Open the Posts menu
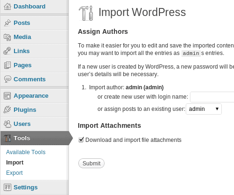The width and height of the screenshot is (234, 195). tap(22, 23)
